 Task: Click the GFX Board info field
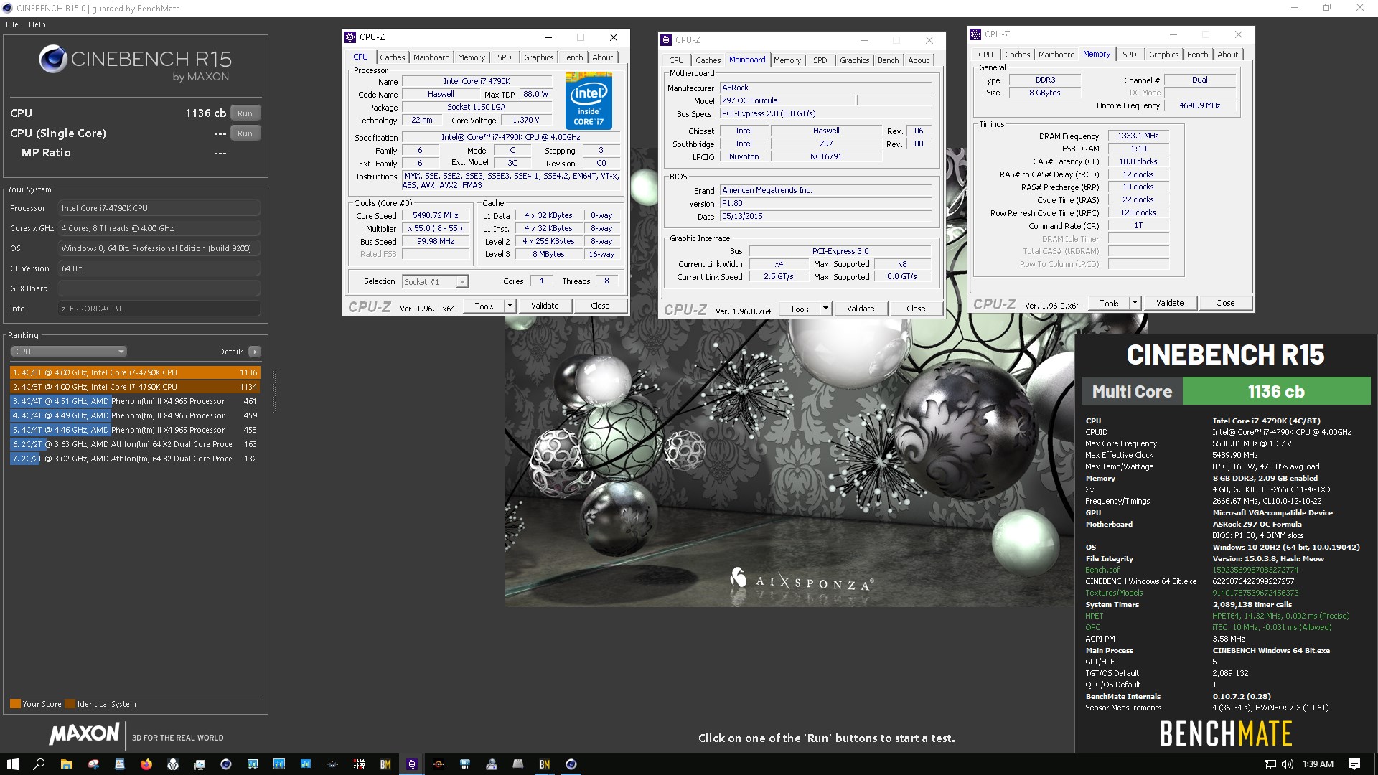click(159, 288)
